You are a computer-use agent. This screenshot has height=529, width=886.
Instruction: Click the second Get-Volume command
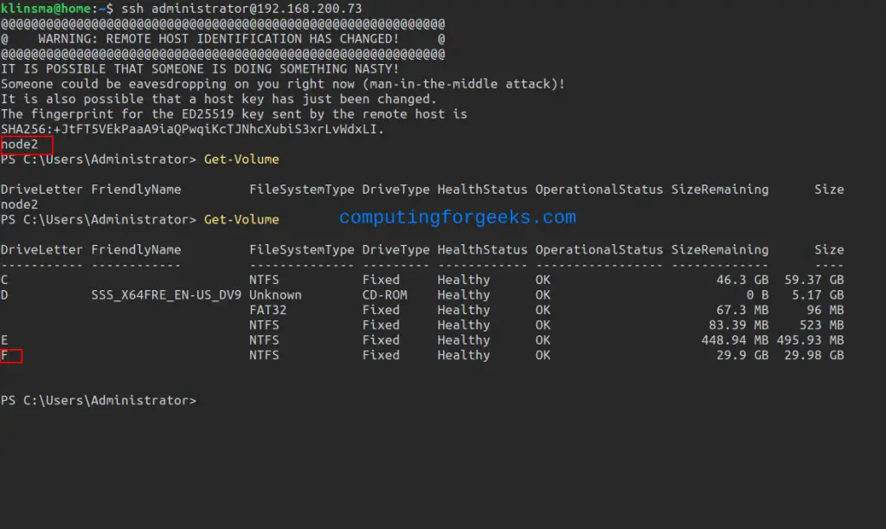pyautogui.click(x=241, y=219)
